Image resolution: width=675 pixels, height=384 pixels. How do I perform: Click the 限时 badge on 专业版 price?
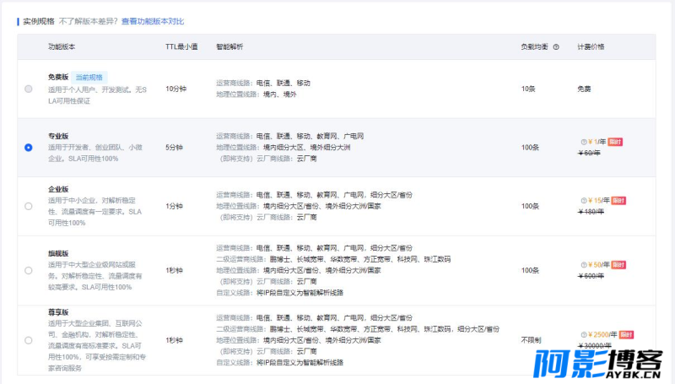(615, 142)
